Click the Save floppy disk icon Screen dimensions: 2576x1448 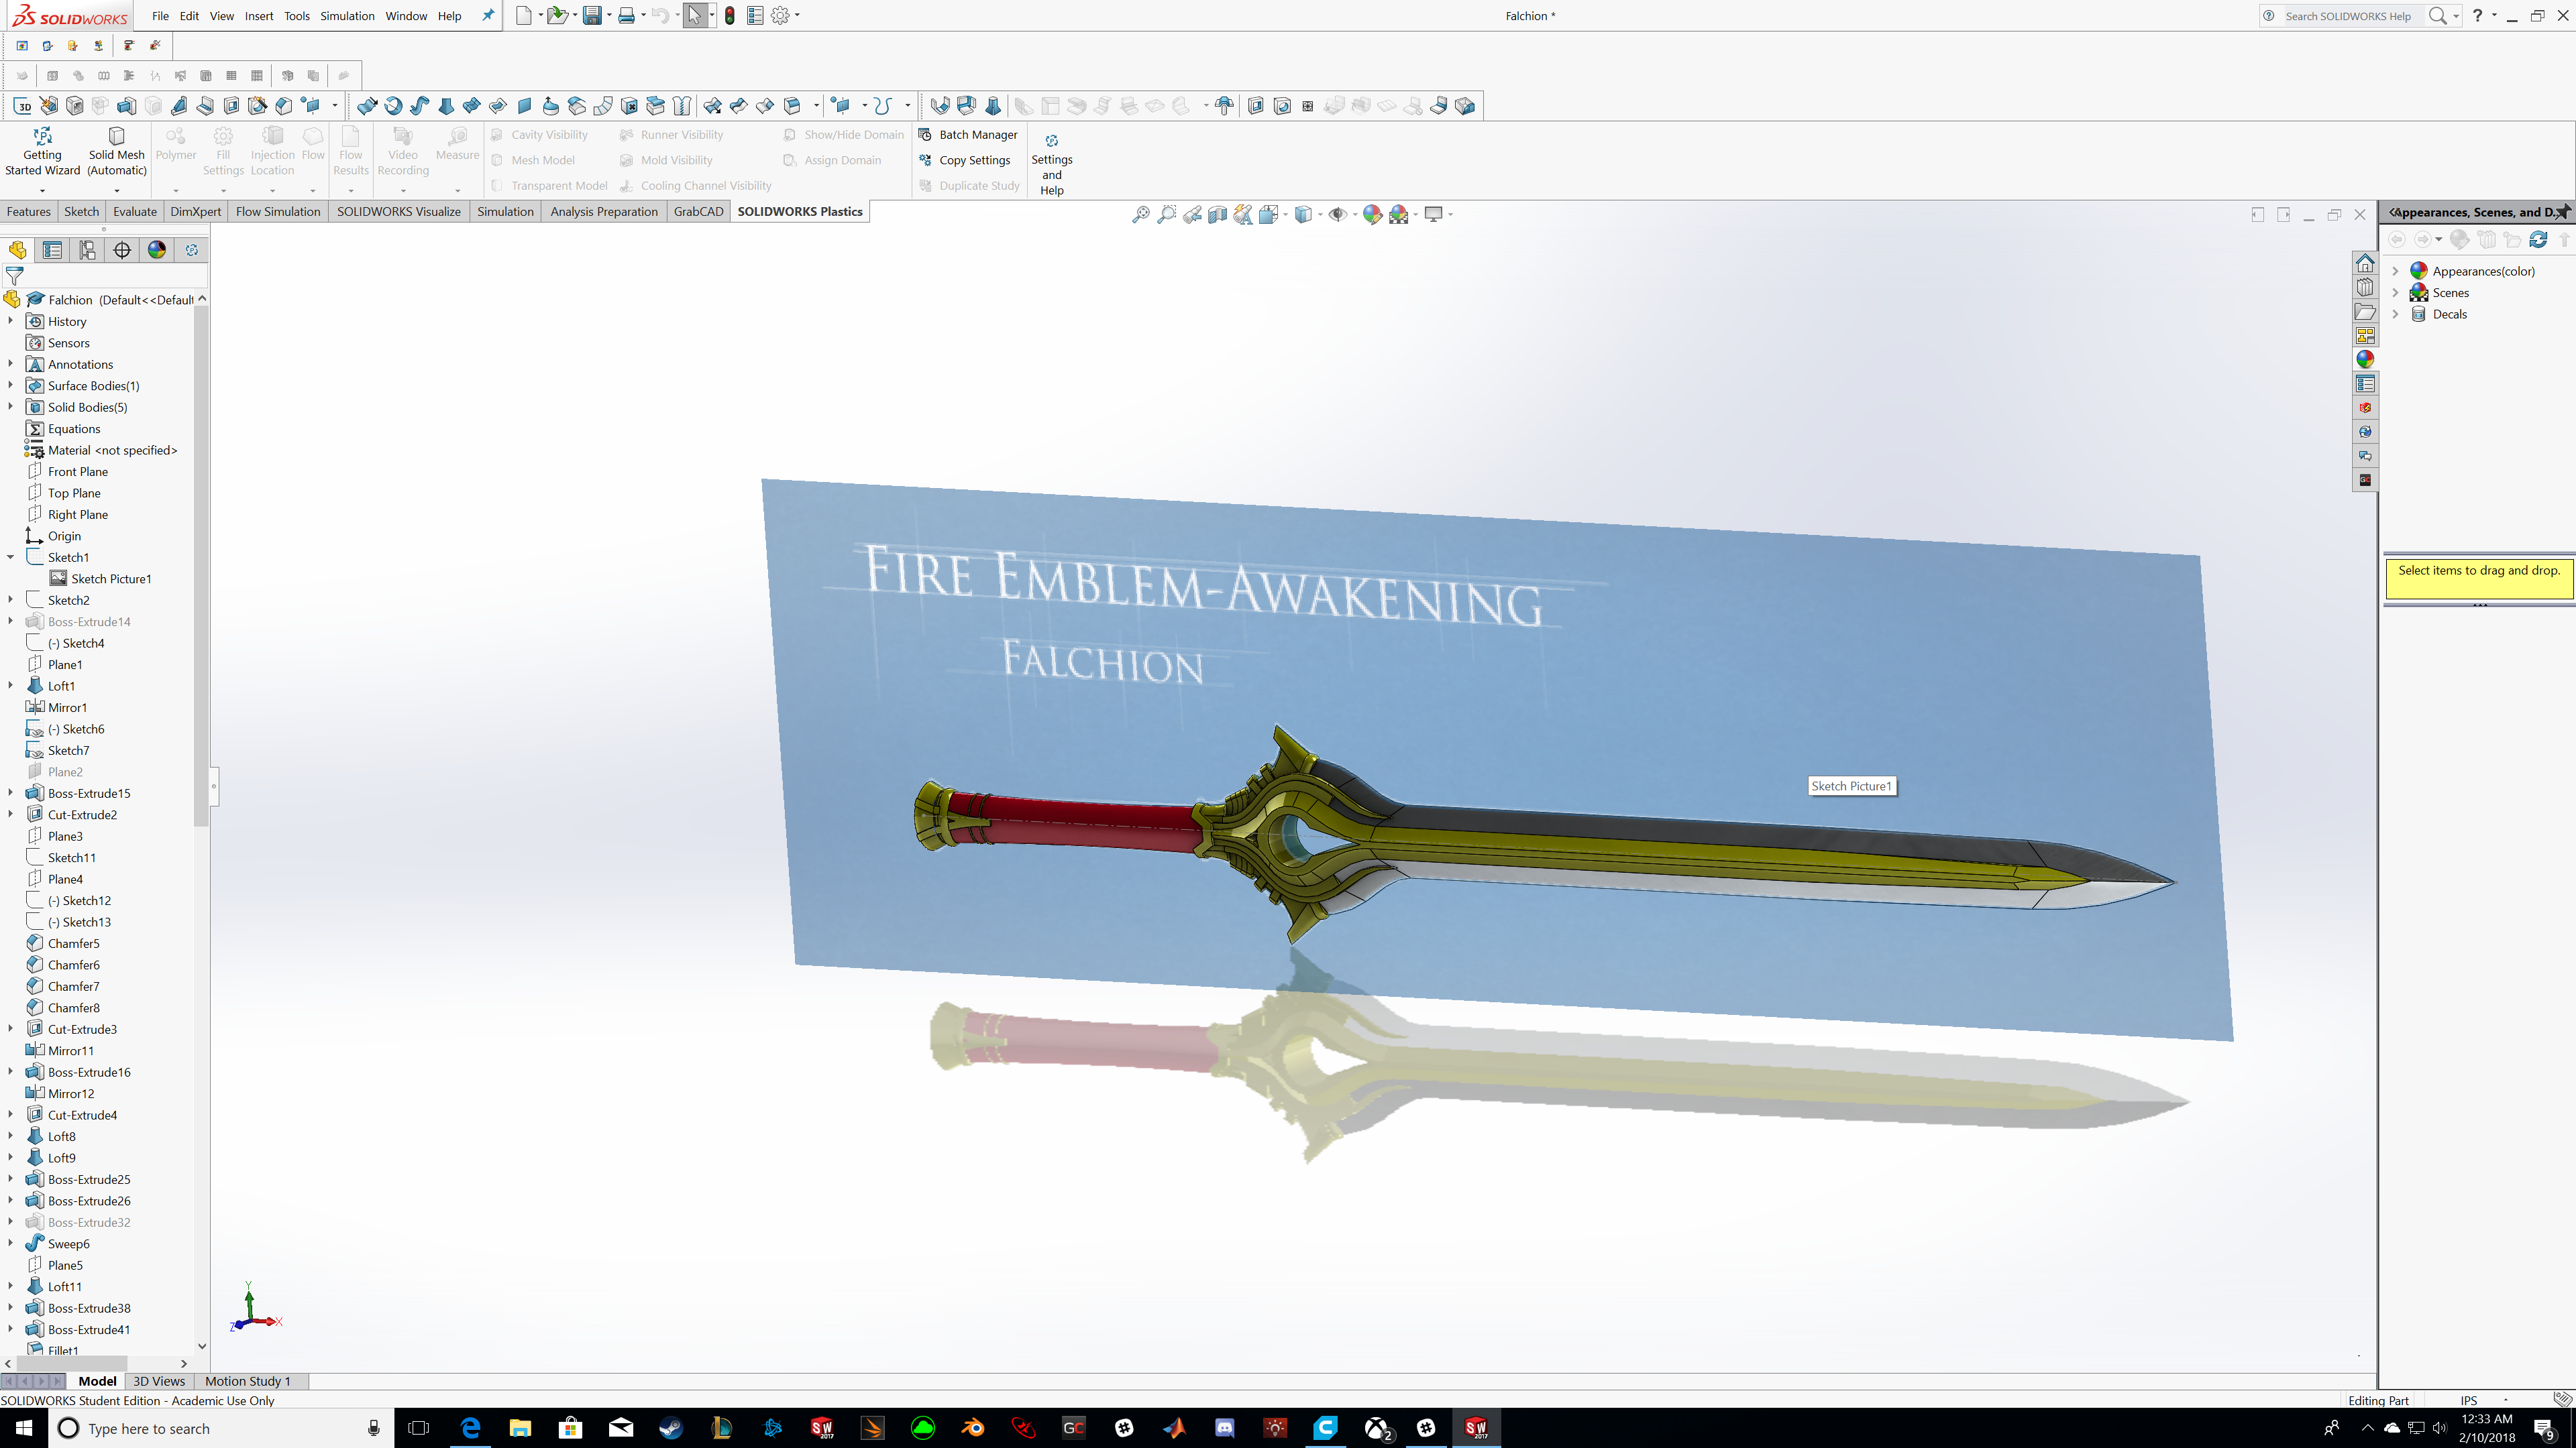pyautogui.click(x=591, y=16)
